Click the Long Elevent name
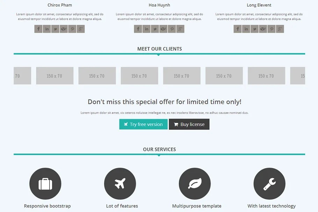The height and width of the screenshot is (212, 318). click(x=259, y=5)
